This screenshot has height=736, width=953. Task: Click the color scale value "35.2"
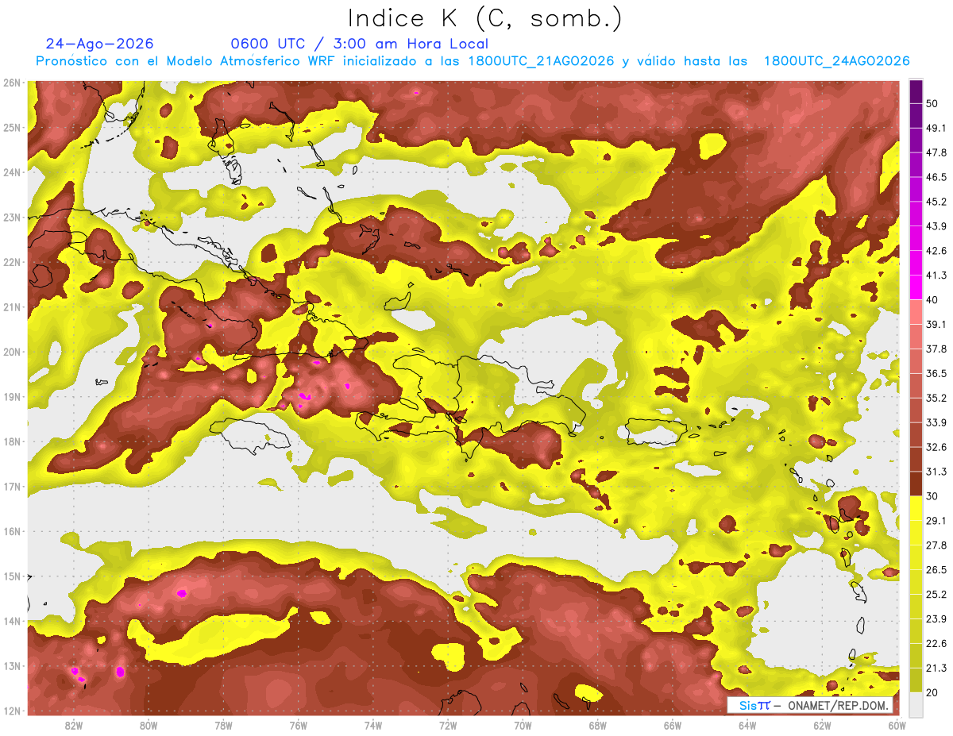tap(936, 398)
